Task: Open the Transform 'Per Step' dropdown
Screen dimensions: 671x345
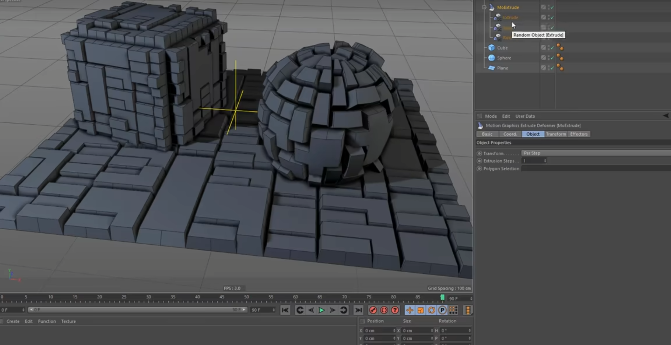Action: pos(596,153)
